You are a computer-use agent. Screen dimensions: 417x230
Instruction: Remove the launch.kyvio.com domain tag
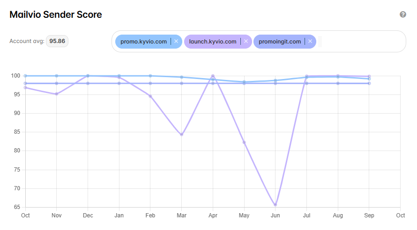tap(246, 42)
